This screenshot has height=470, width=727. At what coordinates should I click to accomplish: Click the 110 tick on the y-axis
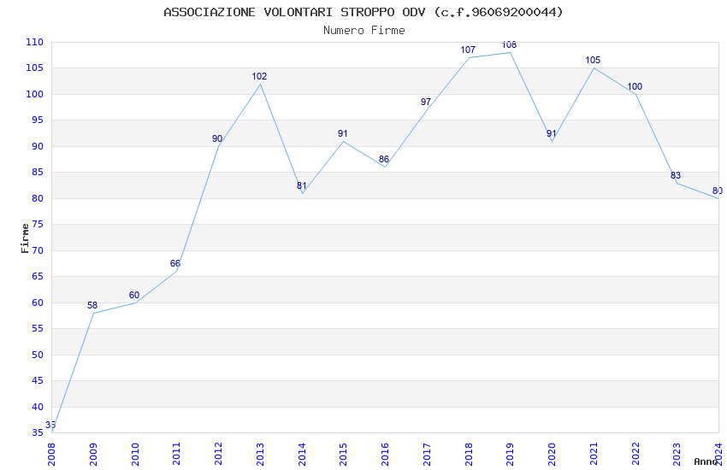coord(35,42)
